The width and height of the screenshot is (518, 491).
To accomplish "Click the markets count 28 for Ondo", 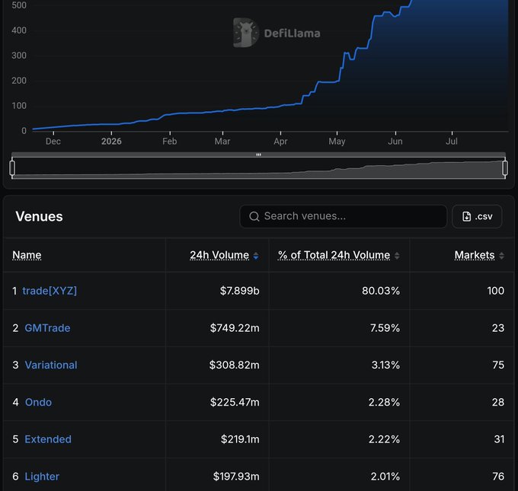I will coord(498,402).
